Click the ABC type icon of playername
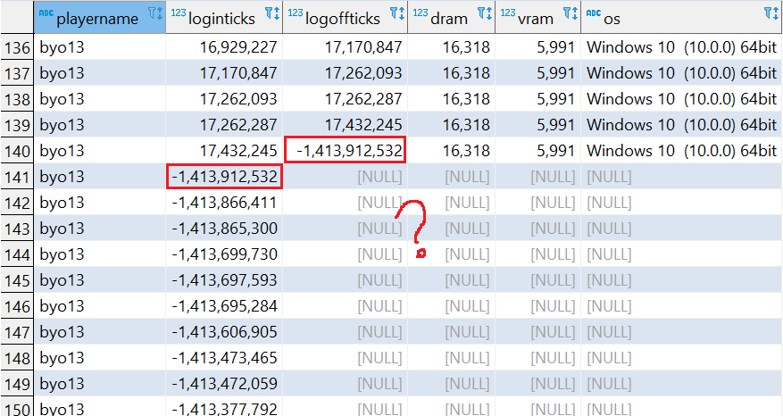The image size is (783, 416). [46, 13]
